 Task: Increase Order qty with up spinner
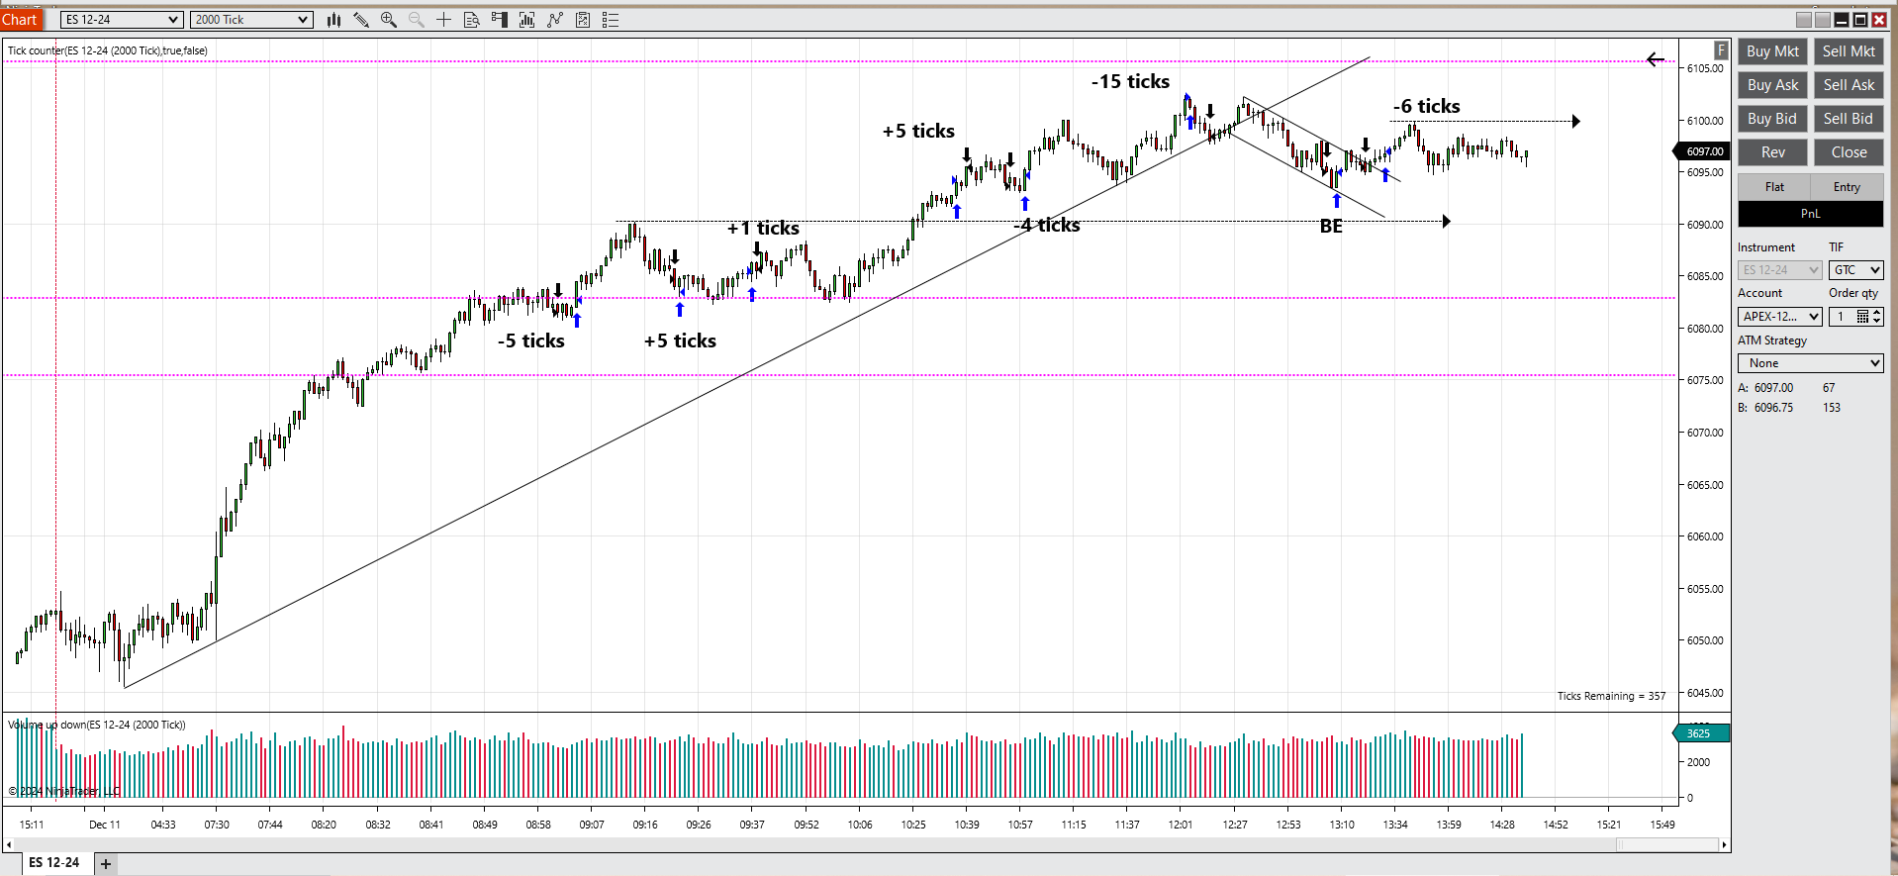(1877, 313)
